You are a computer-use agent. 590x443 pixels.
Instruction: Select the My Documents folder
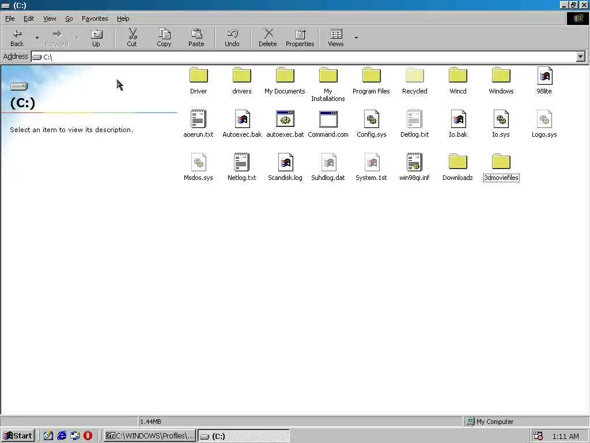(x=285, y=81)
